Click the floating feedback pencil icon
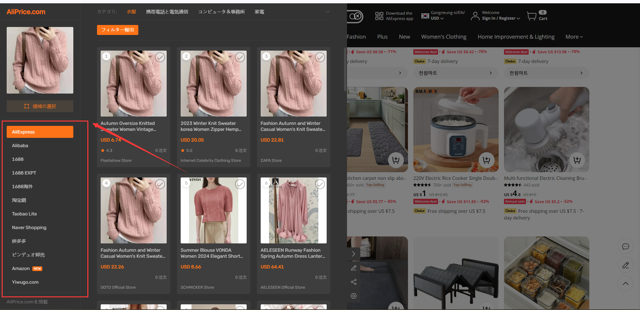The height and width of the screenshot is (310, 640). click(x=625, y=265)
